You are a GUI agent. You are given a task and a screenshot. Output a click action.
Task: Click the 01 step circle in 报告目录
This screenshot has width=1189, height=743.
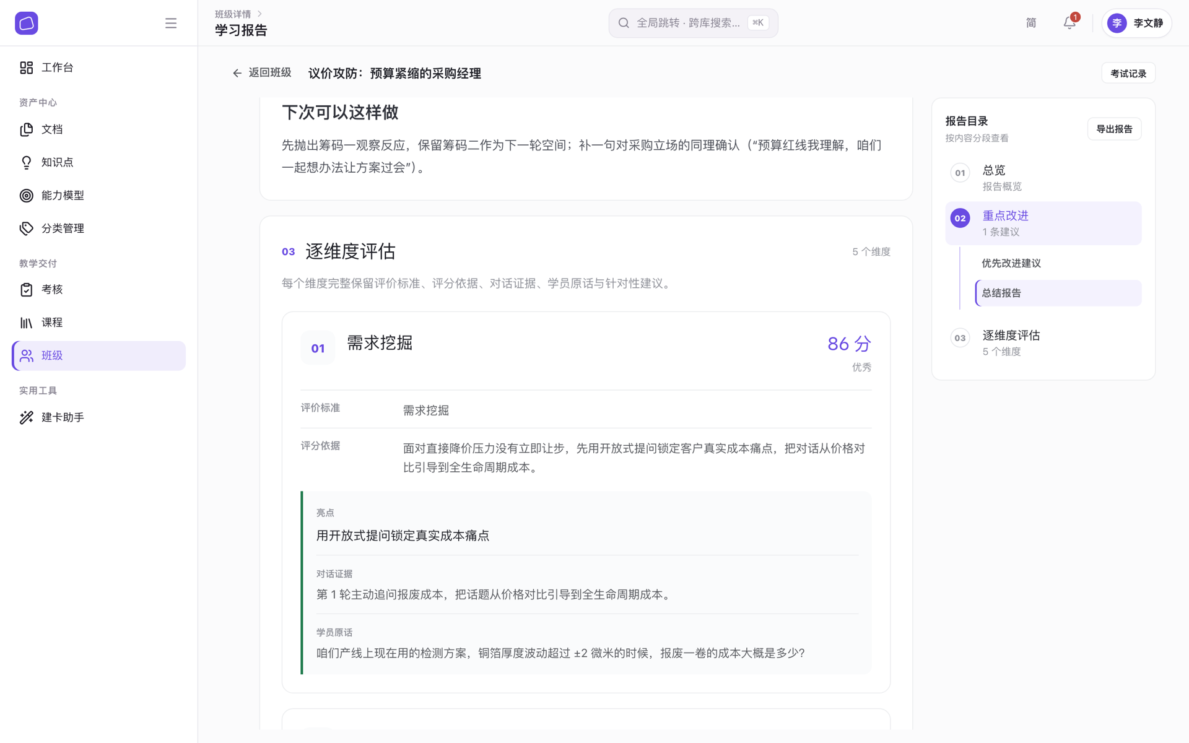(960, 173)
